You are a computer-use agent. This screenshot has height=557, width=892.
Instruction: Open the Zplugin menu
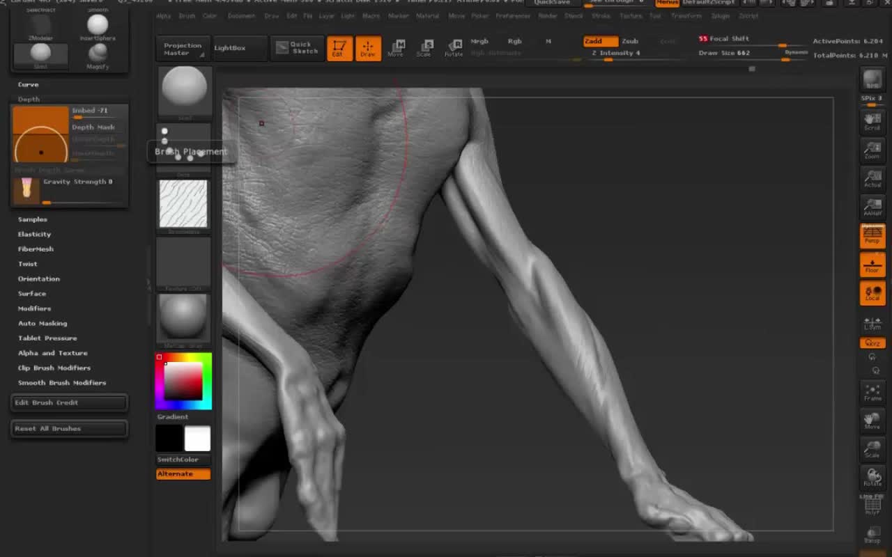(721, 16)
